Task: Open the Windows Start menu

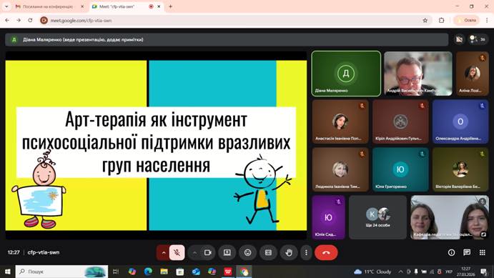Action: (x=7, y=272)
